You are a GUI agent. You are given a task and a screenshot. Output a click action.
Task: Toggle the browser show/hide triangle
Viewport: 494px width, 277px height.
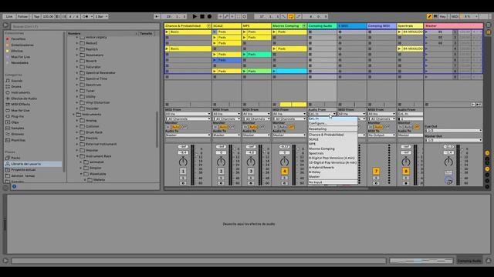(5, 25)
